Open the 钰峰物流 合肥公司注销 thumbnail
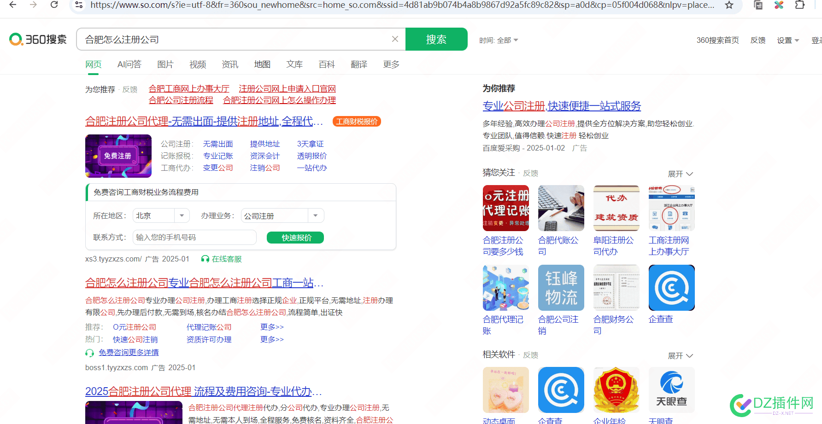Image resolution: width=822 pixels, height=424 pixels. [x=561, y=288]
